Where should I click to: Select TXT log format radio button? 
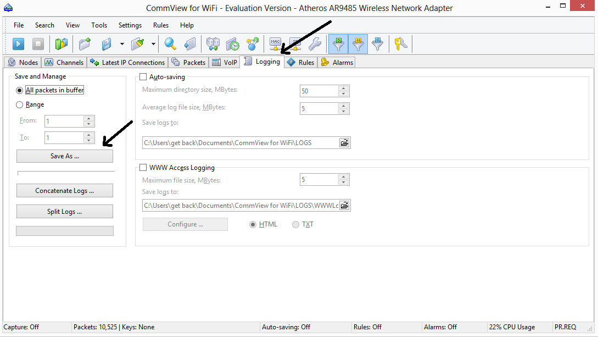click(x=295, y=224)
